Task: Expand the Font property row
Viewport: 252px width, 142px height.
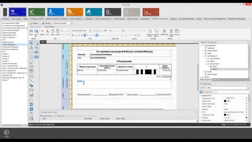Action: click(201, 112)
